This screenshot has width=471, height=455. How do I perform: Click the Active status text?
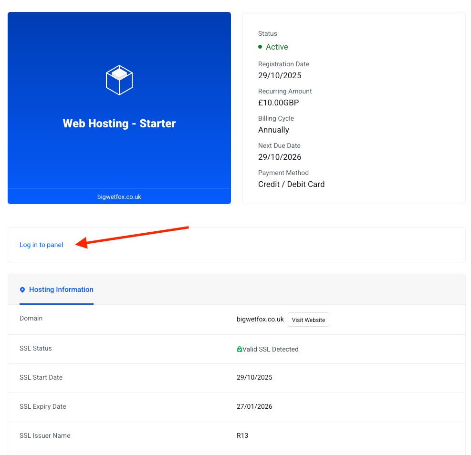coord(277,47)
